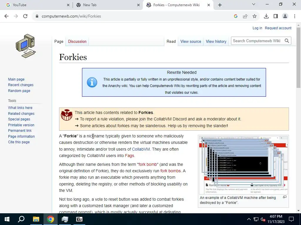This screenshot has height=225, width=301.
Task: Open Related changes link
Action: click(21, 113)
